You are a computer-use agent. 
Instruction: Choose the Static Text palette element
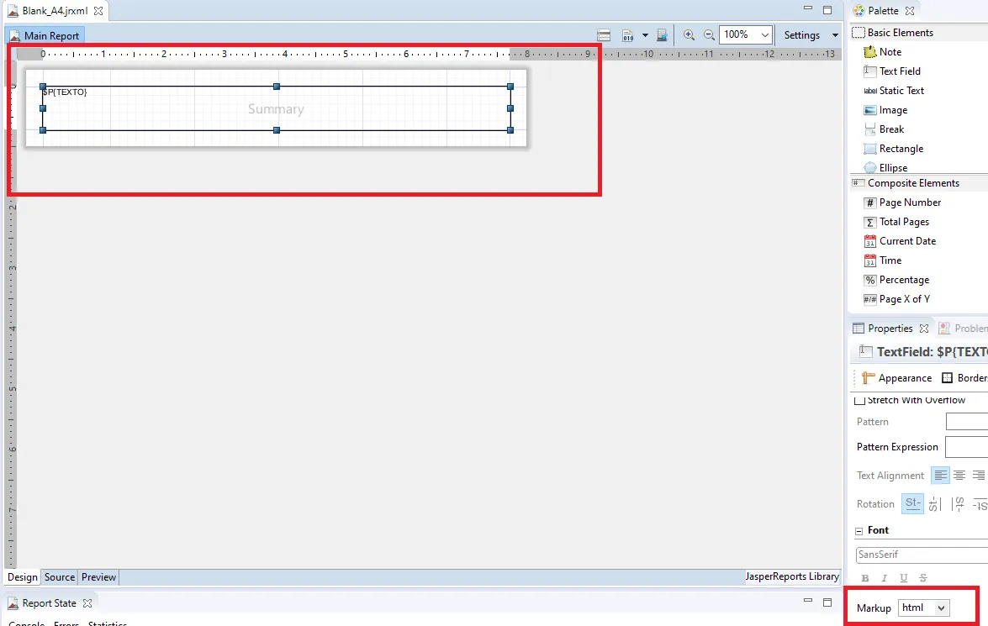894,91
